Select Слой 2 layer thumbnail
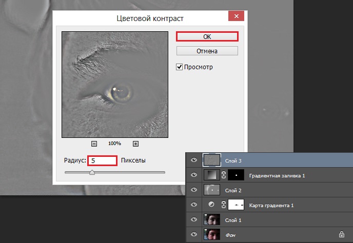This screenshot has width=353, height=243. pos(211,190)
